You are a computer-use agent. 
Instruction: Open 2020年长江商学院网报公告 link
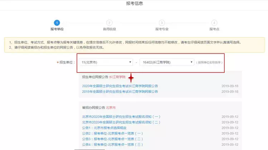click(x=120, y=86)
